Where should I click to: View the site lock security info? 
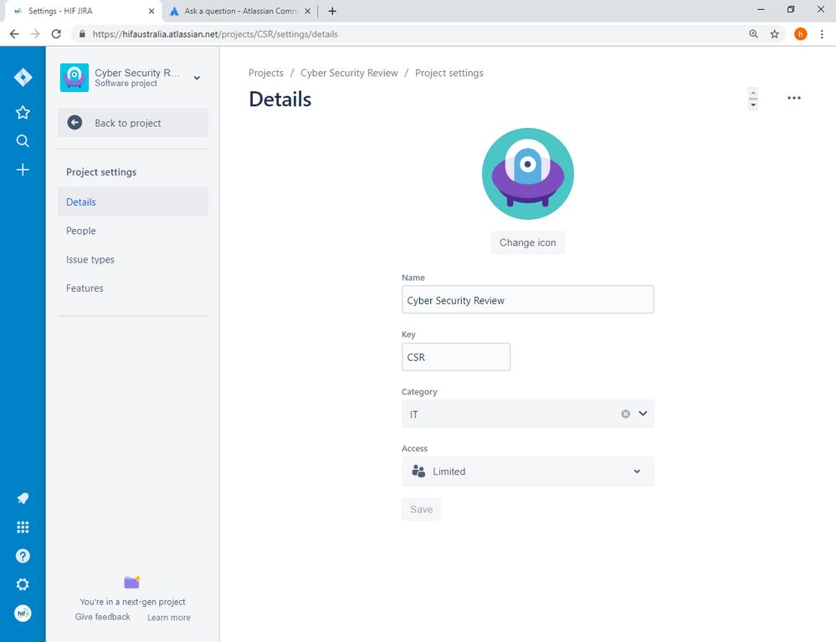point(82,34)
